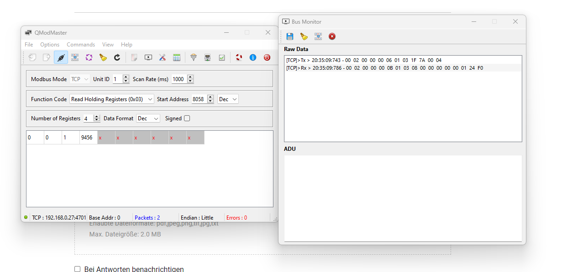Open the Function Code dropdown

pos(112,99)
